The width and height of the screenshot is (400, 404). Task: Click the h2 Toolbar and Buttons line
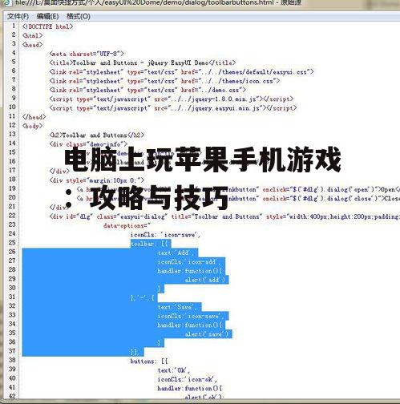pos(97,135)
